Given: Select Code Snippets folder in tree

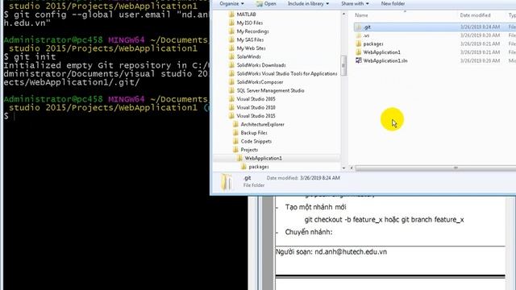Looking at the screenshot, I should tap(256, 142).
